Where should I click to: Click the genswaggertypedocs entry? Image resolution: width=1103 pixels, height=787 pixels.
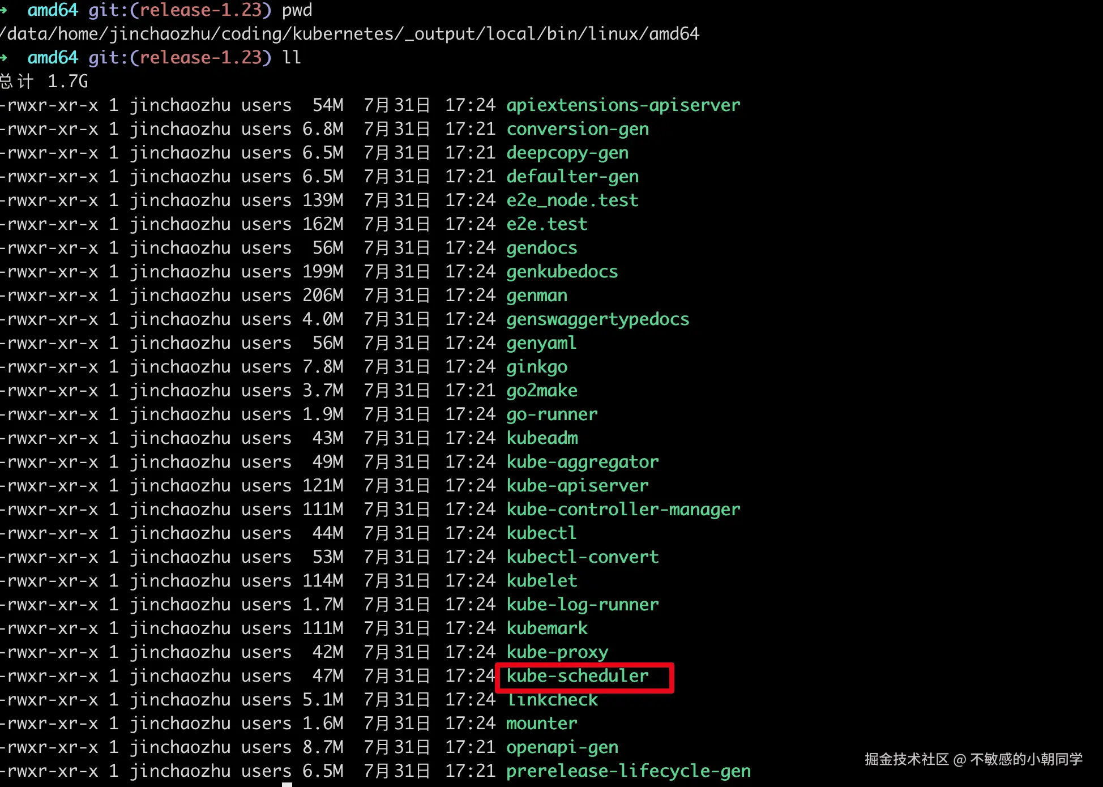tap(597, 319)
